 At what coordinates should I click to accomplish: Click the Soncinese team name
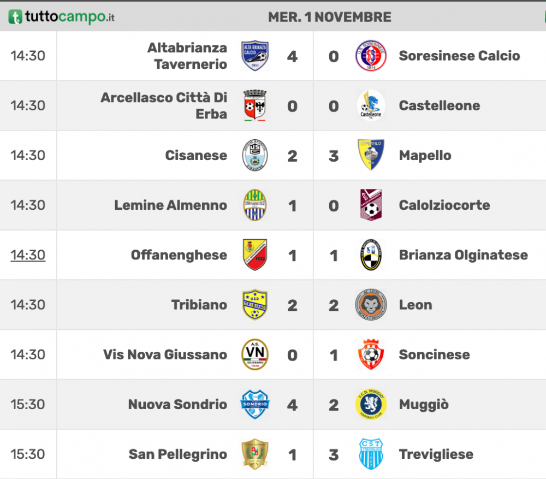[x=434, y=354]
